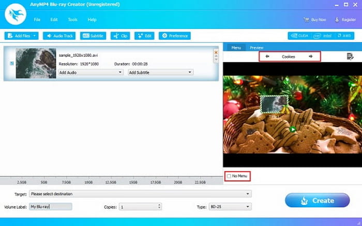Expand the Add Audio dropdown
This screenshot has width=362, height=226.
[x=90, y=73]
